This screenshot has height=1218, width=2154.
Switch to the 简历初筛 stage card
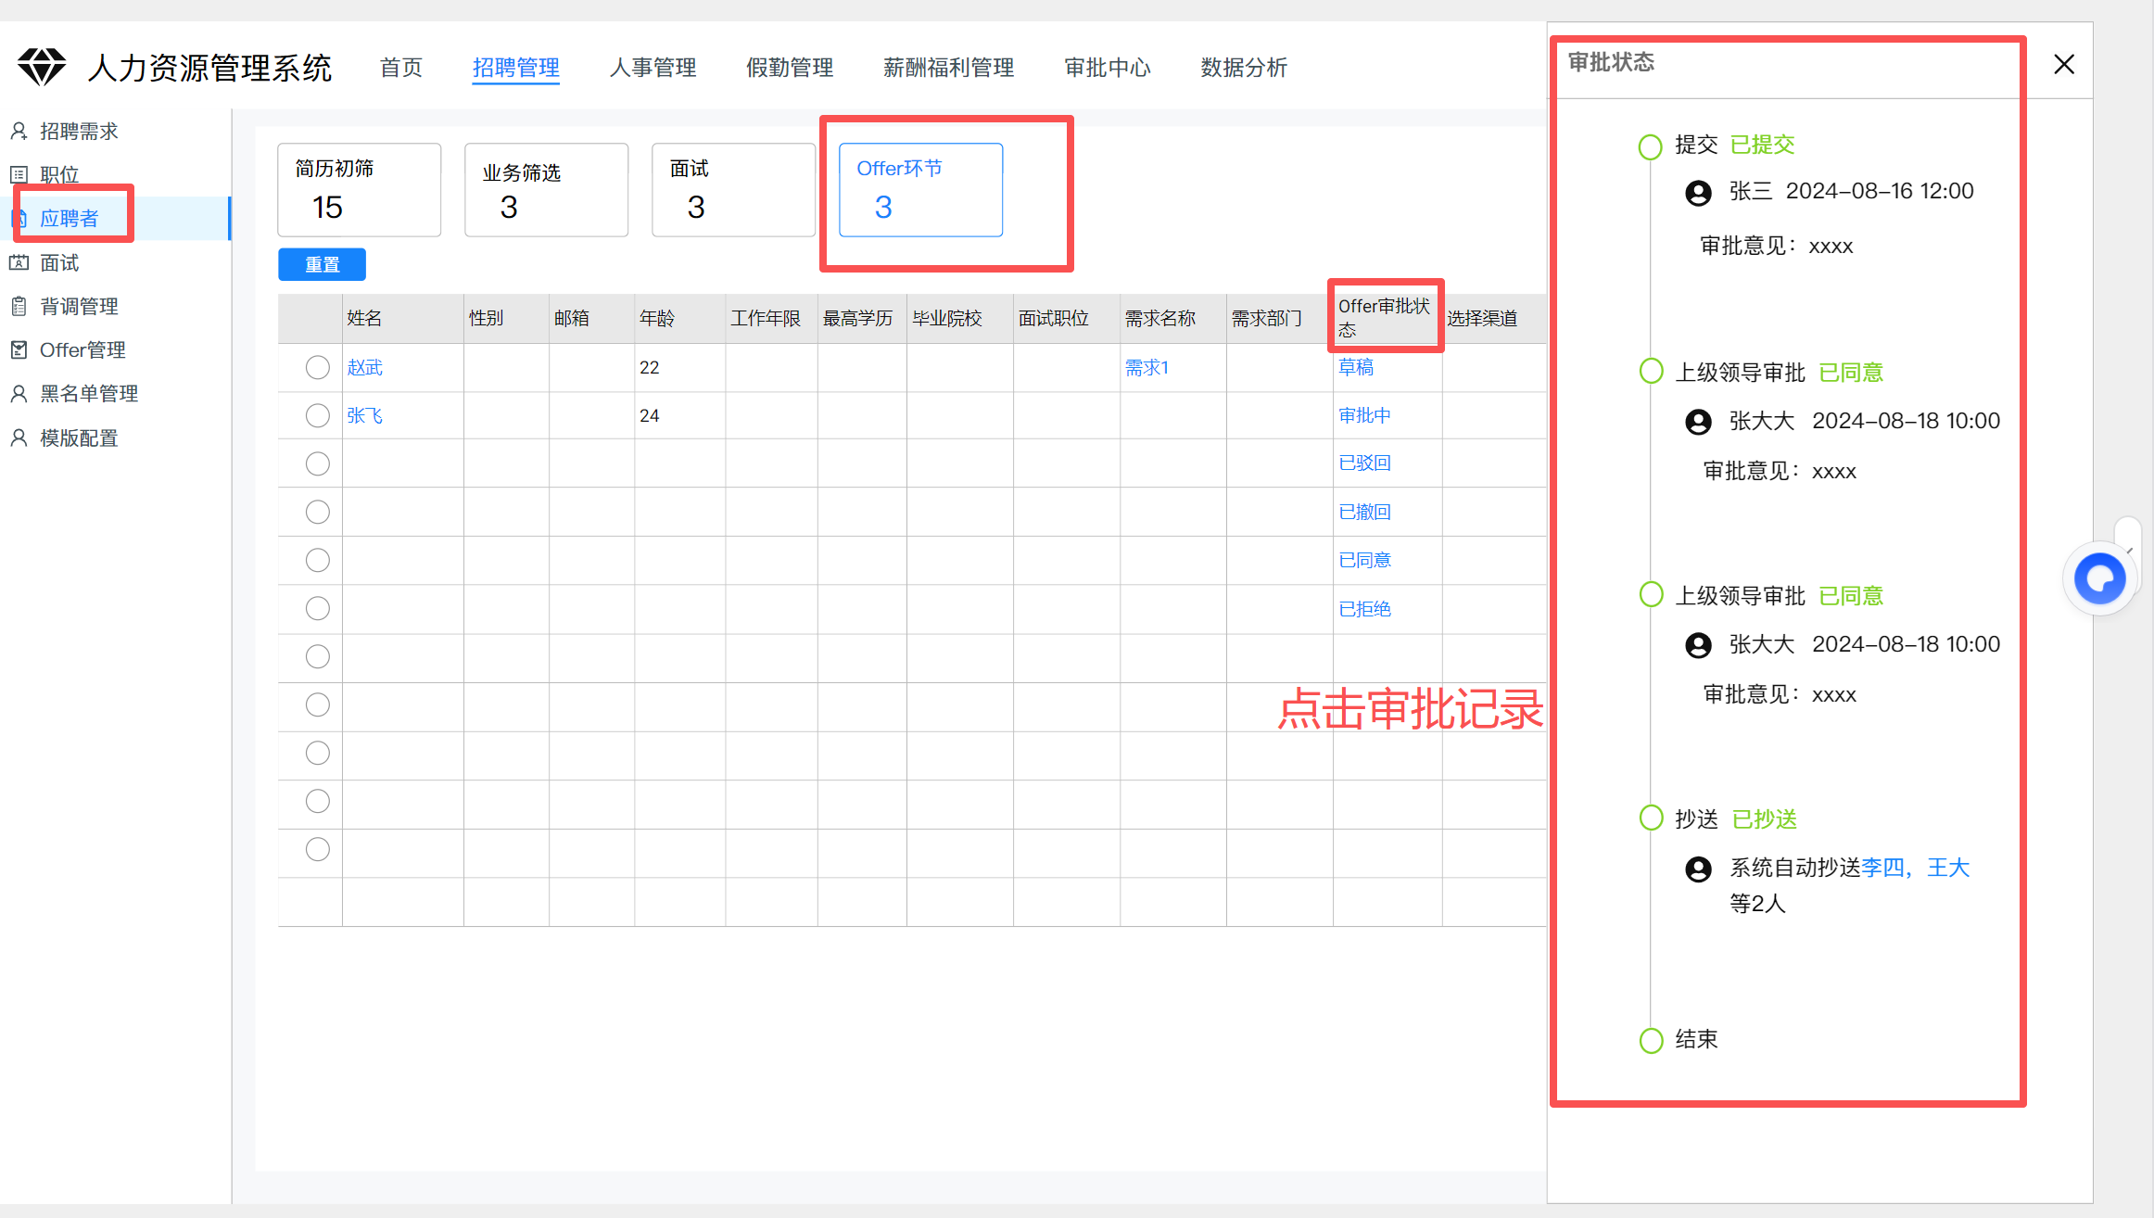(x=360, y=190)
